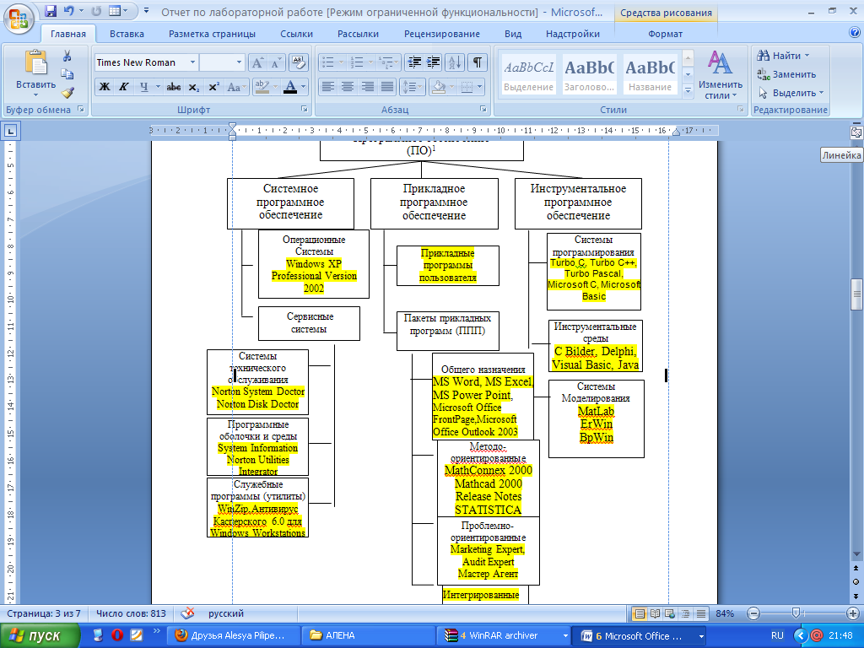Center the text alignment
Image resolution: width=864 pixels, height=648 pixels.
(x=347, y=87)
